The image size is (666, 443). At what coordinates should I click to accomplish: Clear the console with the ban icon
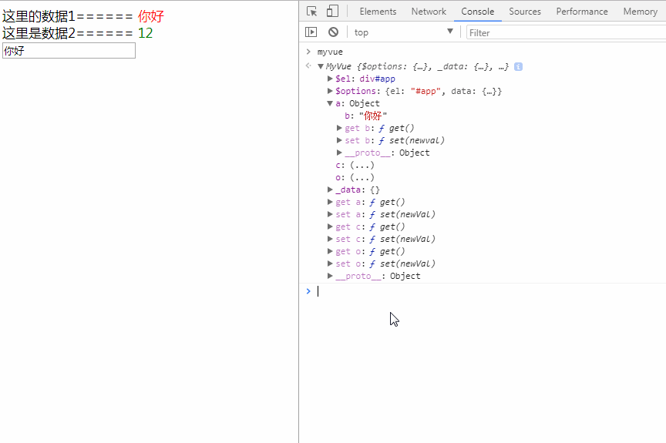pyautogui.click(x=334, y=32)
